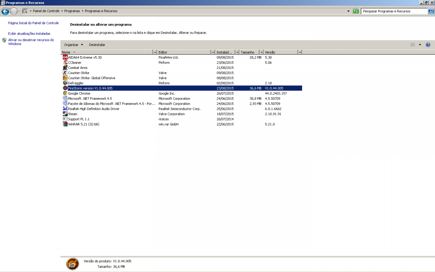Click the CCleaner program icon
This screenshot has height=272, width=435.
65,62
